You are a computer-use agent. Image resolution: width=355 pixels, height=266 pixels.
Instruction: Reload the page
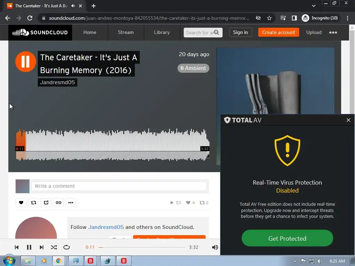[x=30, y=18]
